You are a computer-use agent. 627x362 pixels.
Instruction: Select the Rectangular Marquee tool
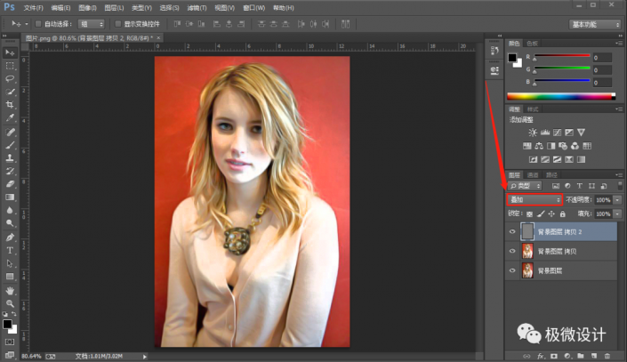coord(10,66)
